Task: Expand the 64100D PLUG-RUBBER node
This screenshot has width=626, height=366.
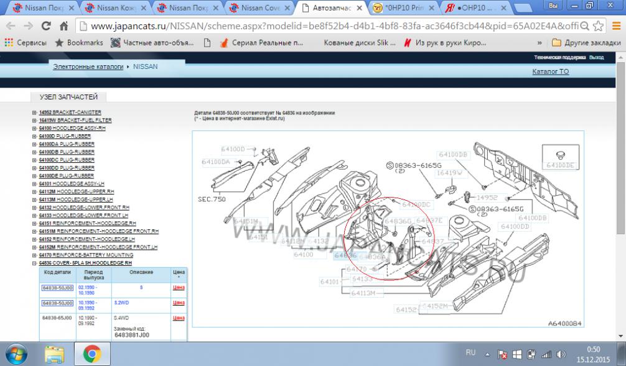Action: 34,136
